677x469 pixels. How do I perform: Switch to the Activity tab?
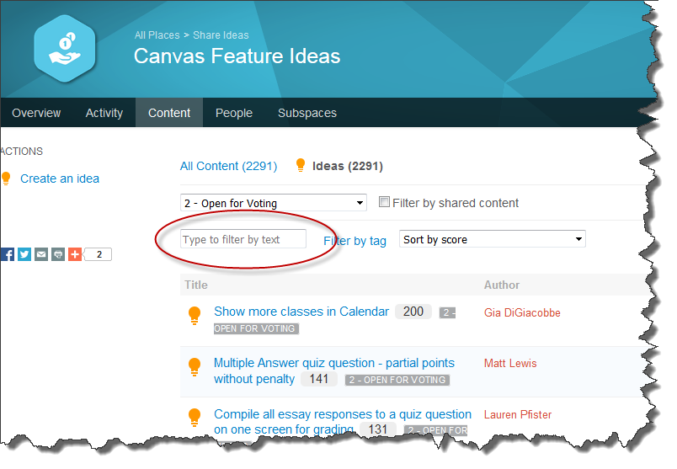104,113
